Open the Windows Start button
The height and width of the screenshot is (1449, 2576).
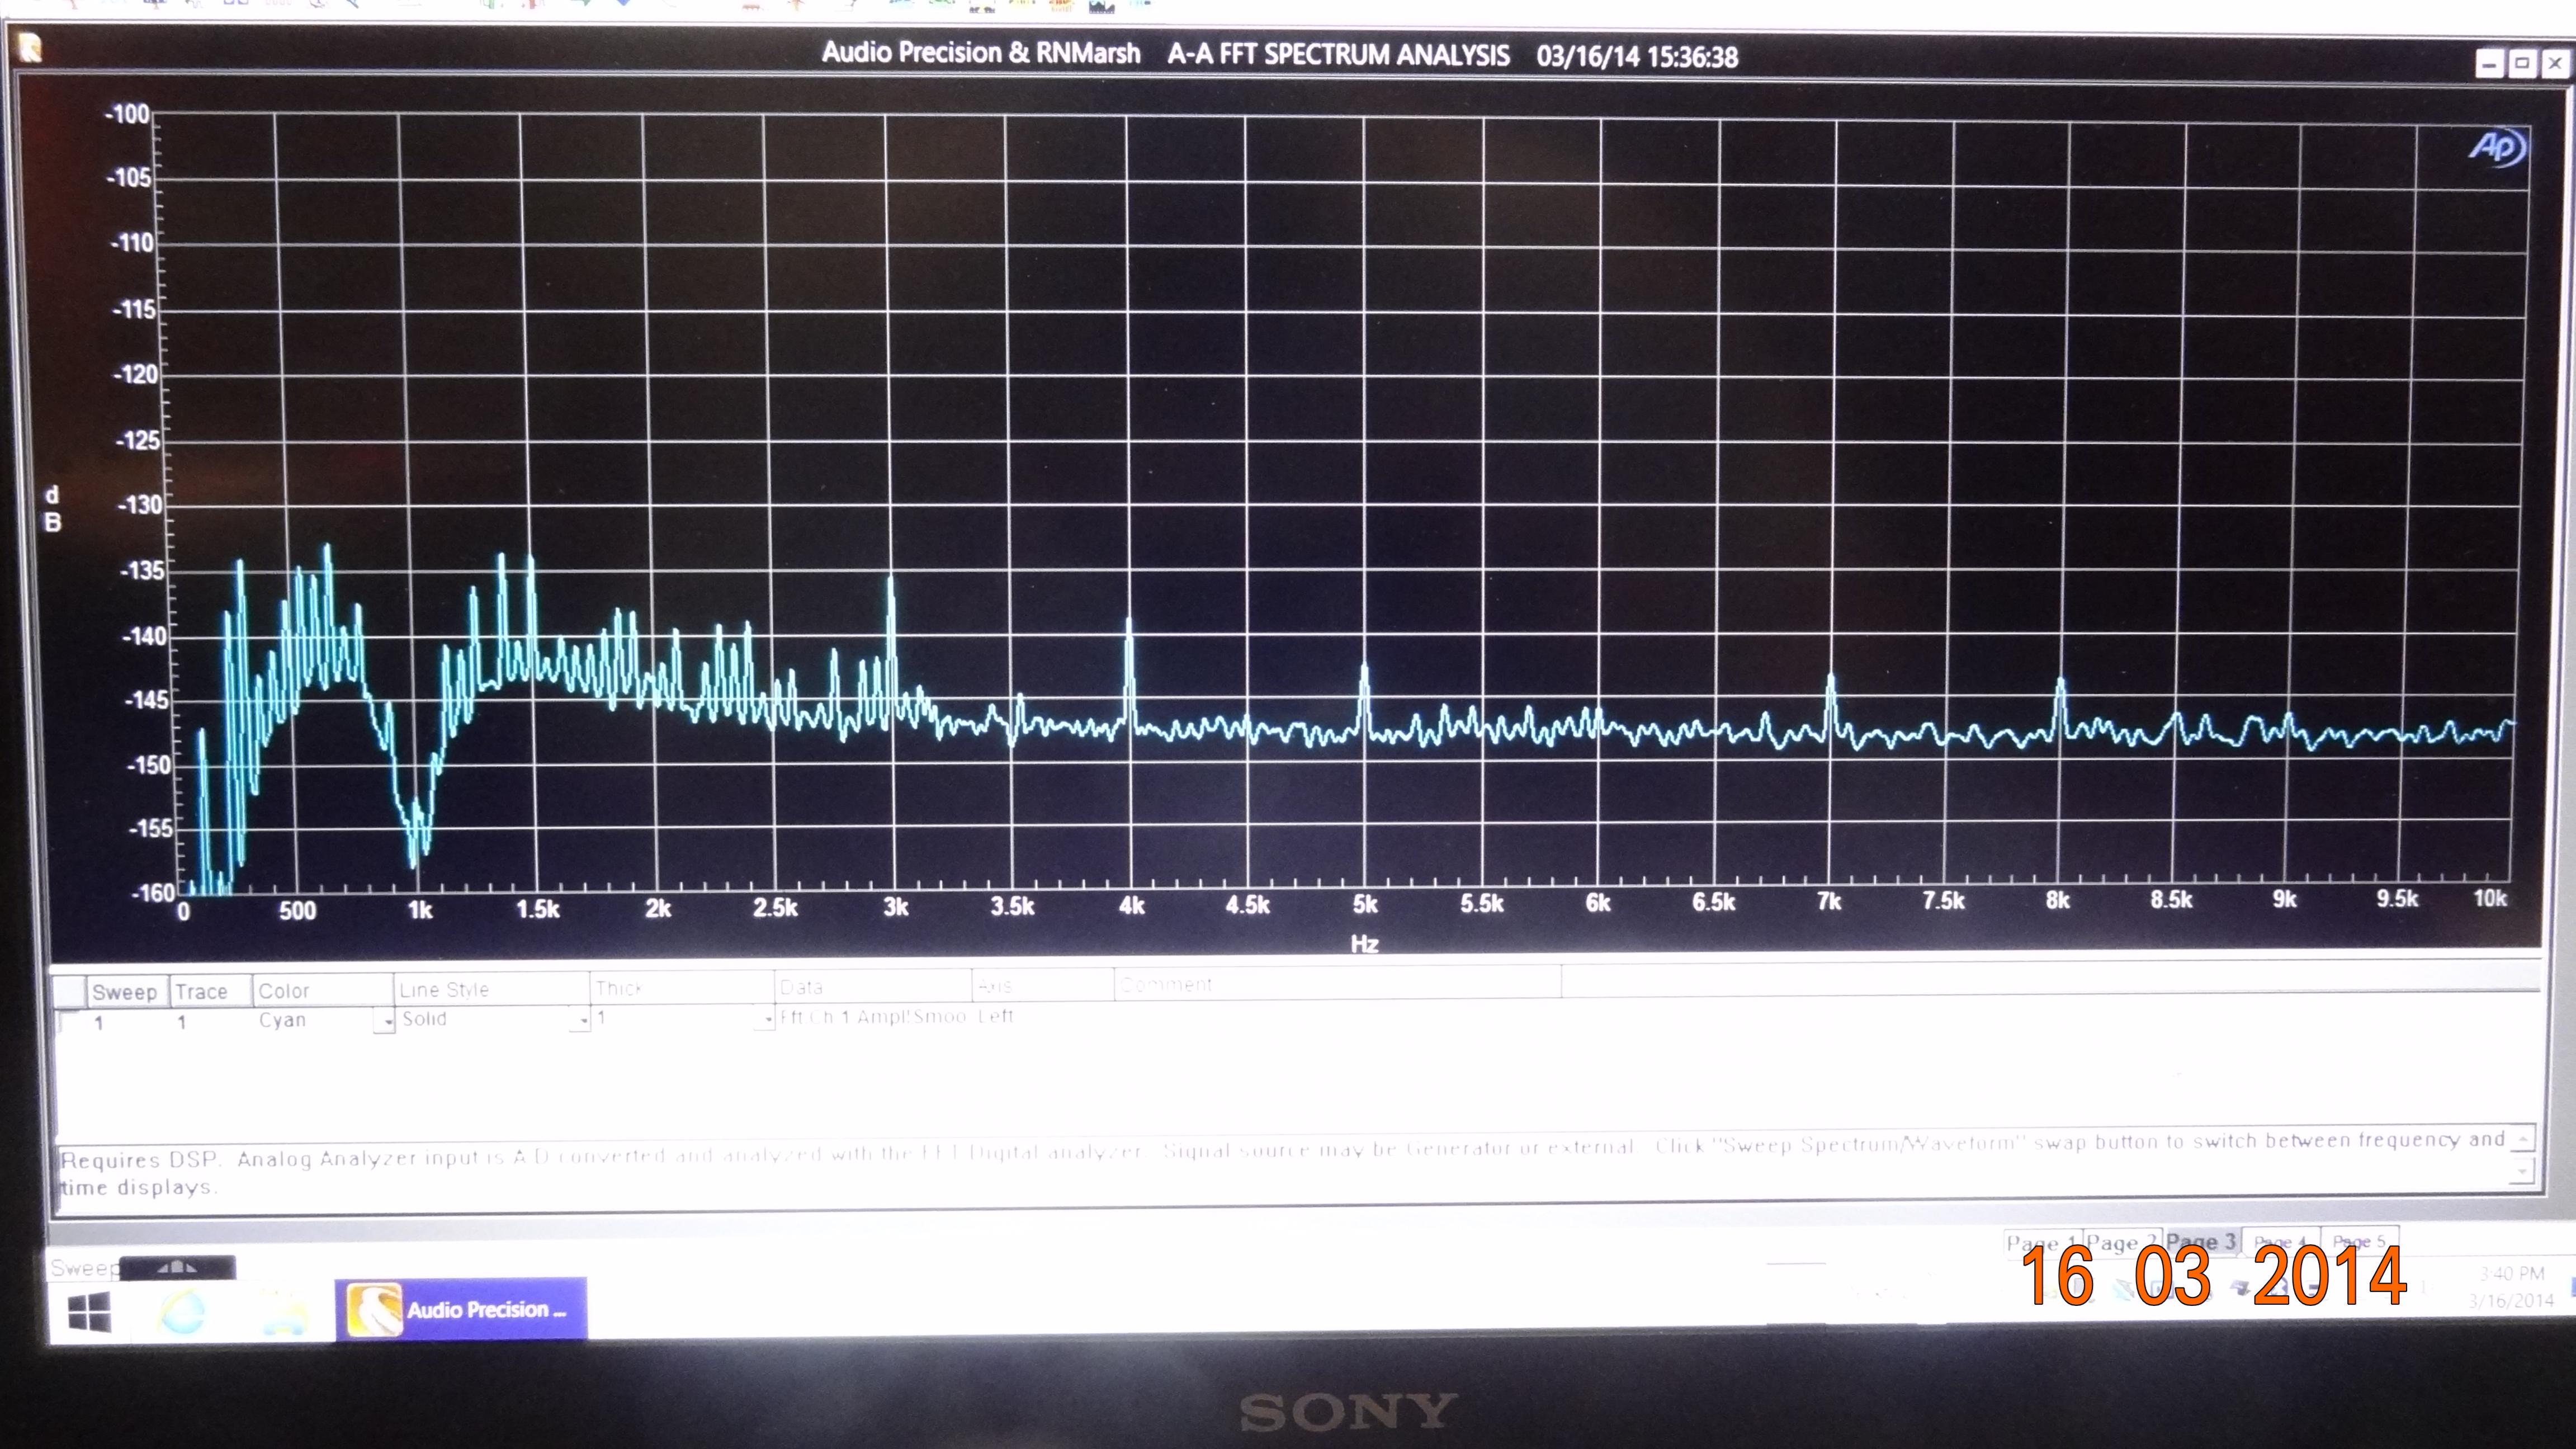click(89, 1311)
